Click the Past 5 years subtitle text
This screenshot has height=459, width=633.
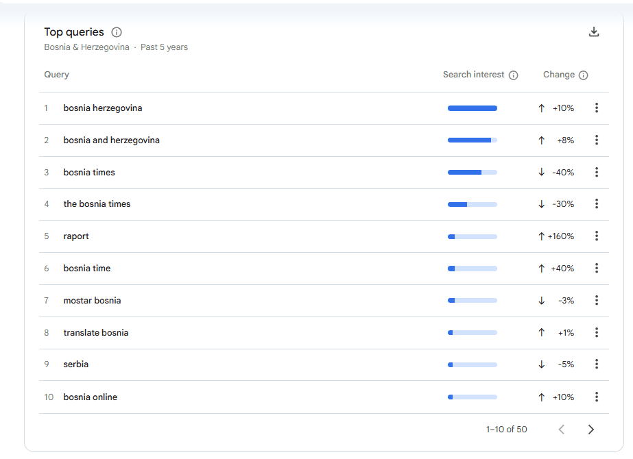pos(165,47)
